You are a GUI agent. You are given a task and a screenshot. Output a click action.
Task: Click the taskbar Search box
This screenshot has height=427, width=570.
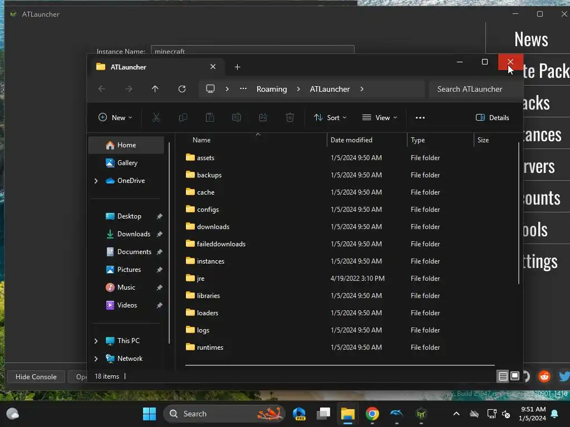pos(224,414)
